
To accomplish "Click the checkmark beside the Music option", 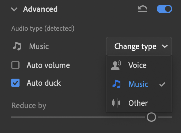I will 162,84.
